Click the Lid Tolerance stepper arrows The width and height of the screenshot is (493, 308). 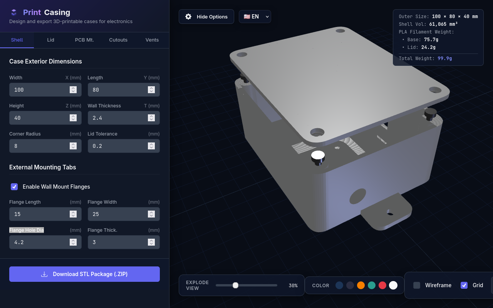pyautogui.click(x=151, y=146)
